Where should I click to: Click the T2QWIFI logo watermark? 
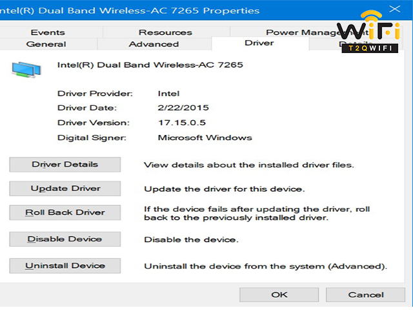click(x=370, y=32)
